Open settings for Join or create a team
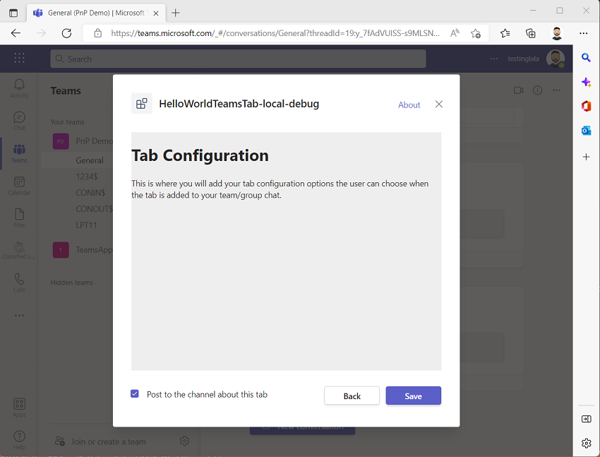 tap(184, 440)
